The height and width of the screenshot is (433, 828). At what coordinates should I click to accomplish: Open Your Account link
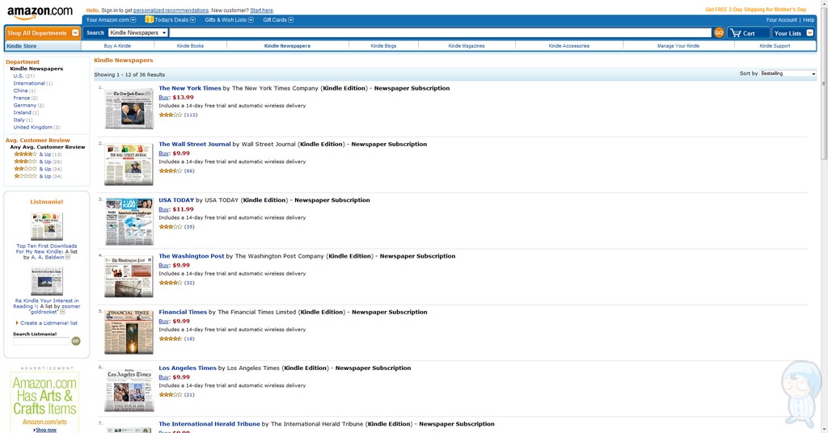point(781,19)
